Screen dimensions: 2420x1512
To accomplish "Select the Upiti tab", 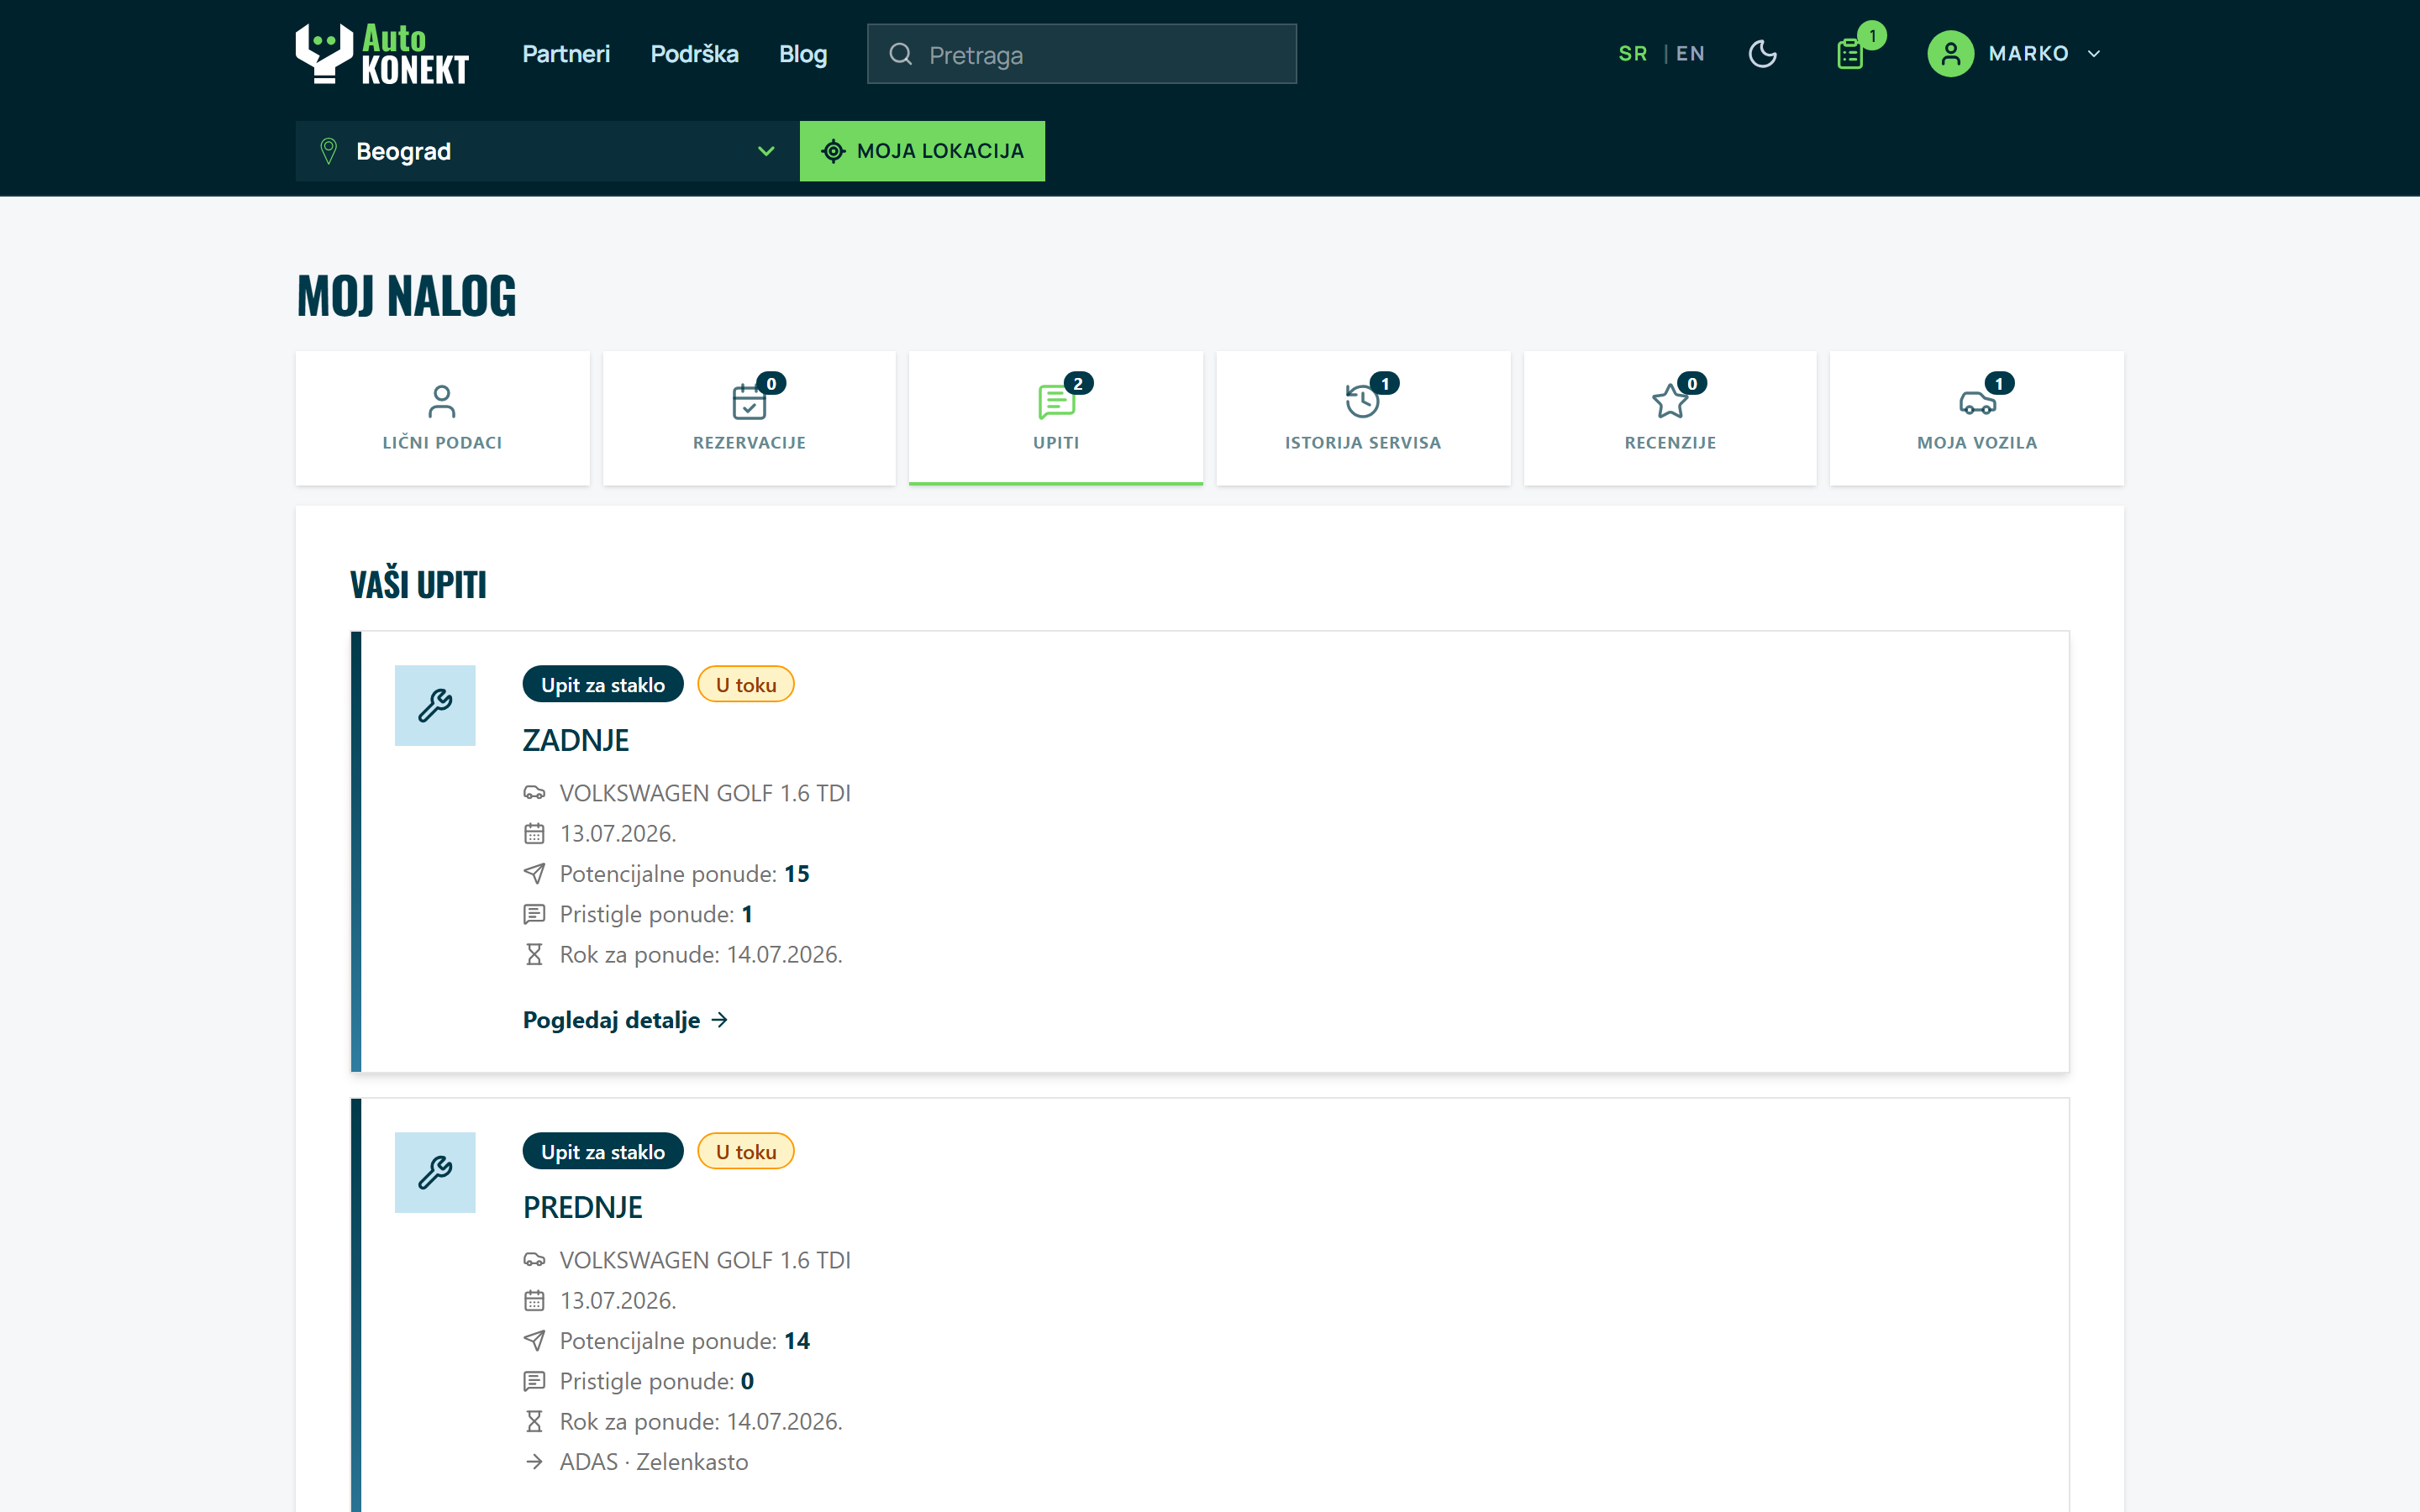I will pos(1056,418).
